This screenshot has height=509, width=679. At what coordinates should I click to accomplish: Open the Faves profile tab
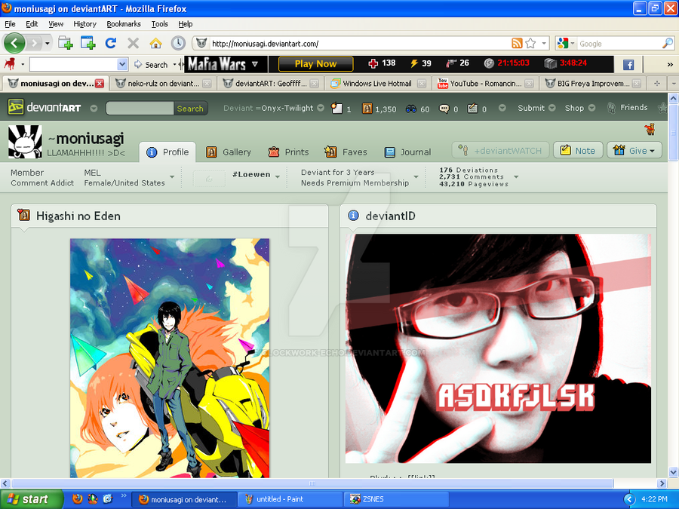point(346,152)
